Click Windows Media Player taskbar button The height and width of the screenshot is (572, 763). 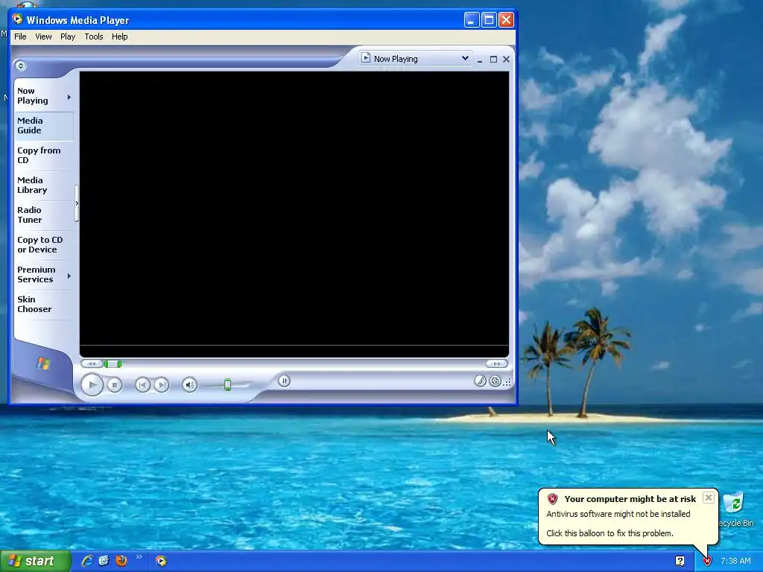161,562
